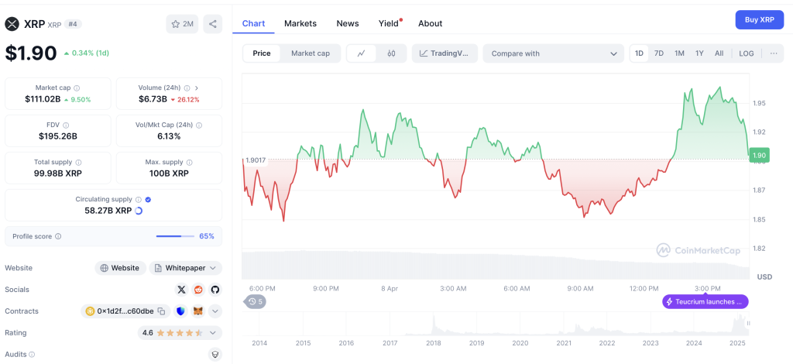Expand the Contracts chevron list
Viewport: 793px width, 364px height.
215,311
